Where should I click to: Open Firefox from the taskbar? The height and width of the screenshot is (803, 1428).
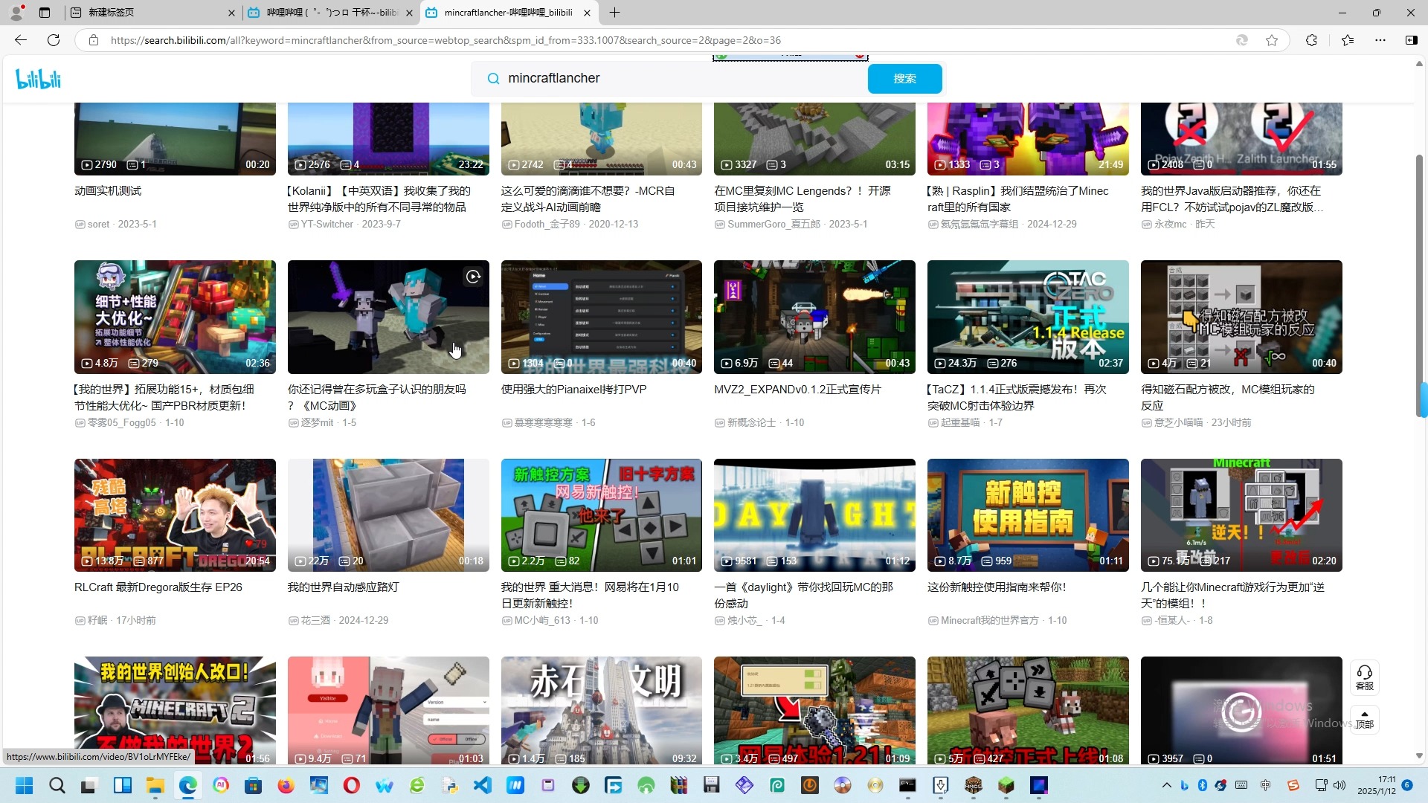(286, 785)
